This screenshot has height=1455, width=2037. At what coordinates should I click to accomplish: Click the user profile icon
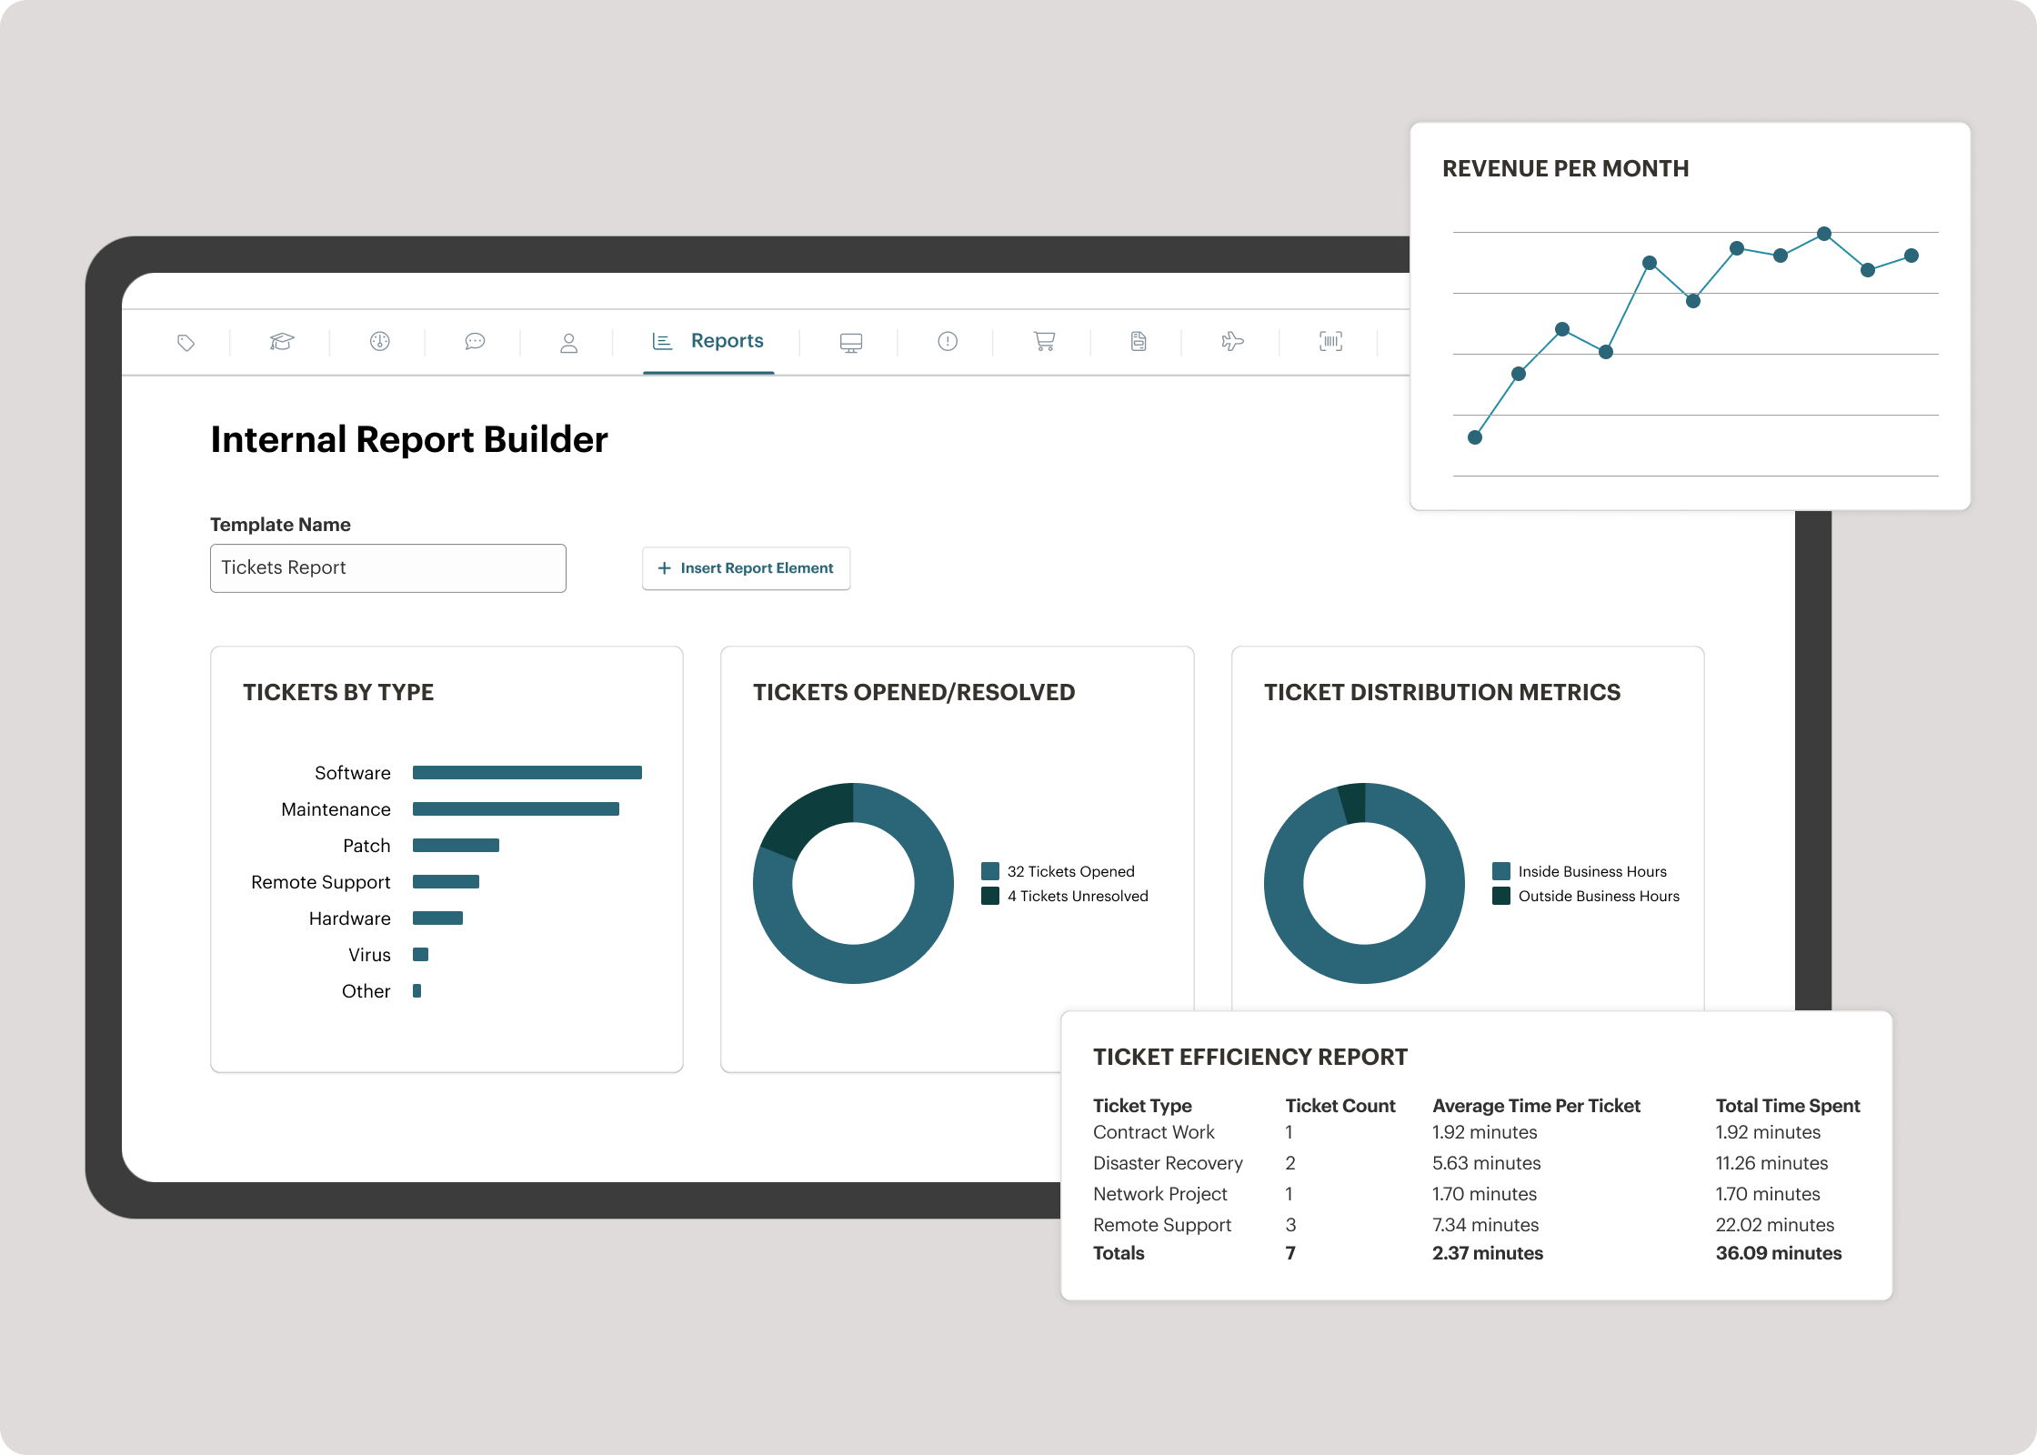coord(568,343)
